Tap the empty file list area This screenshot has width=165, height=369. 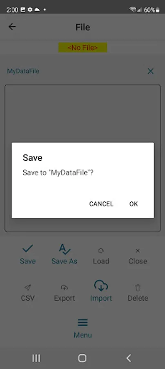(x=83, y=113)
